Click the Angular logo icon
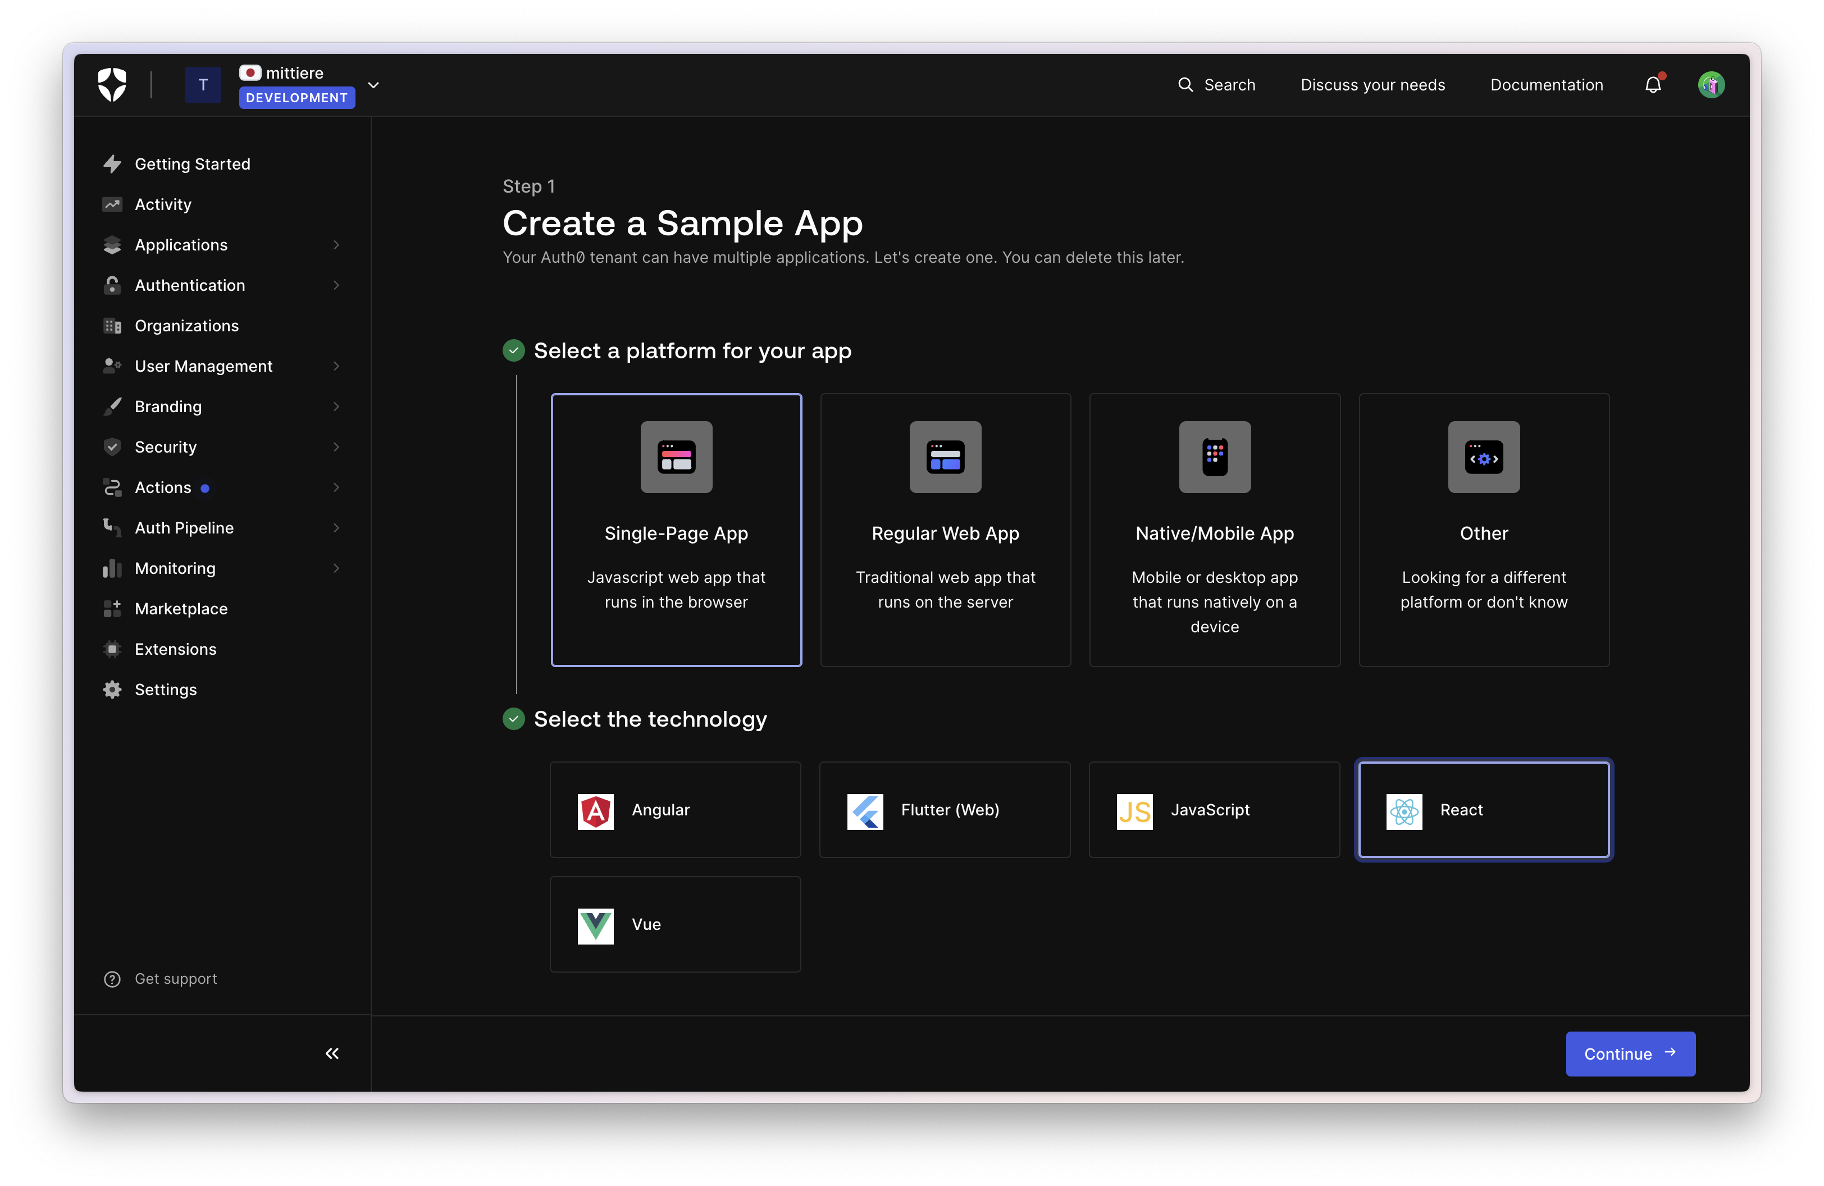Image resolution: width=1824 pixels, height=1186 pixels. pyautogui.click(x=595, y=810)
